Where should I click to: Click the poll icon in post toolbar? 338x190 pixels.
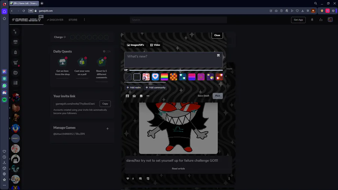pyautogui.click(x=134, y=96)
